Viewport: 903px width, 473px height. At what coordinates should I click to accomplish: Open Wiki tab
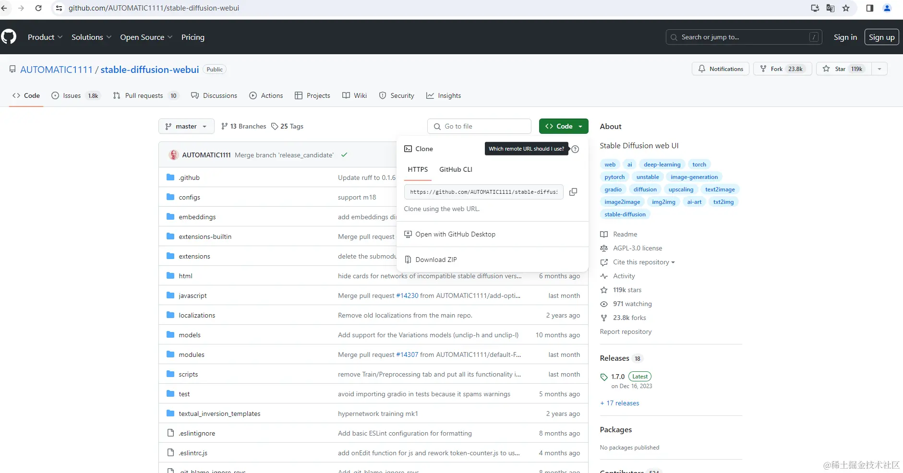click(x=354, y=95)
